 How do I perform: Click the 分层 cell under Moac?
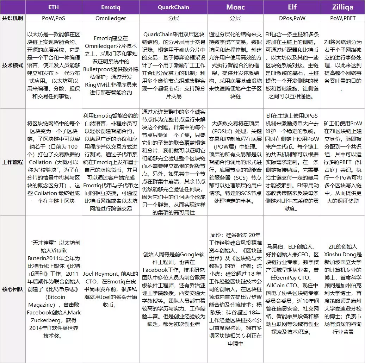click(235, 18)
